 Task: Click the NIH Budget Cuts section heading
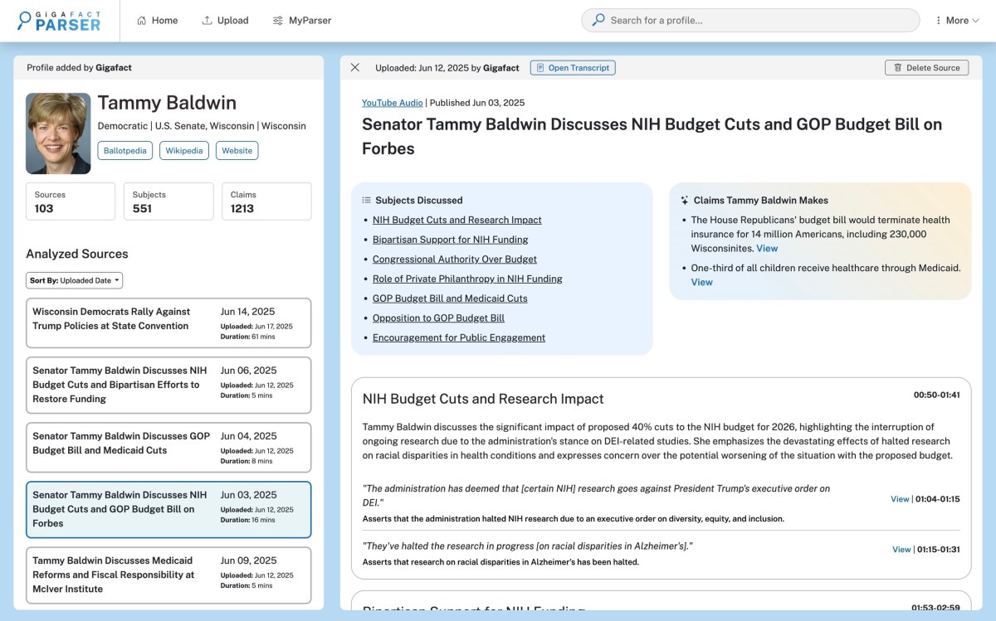point(483,399)
